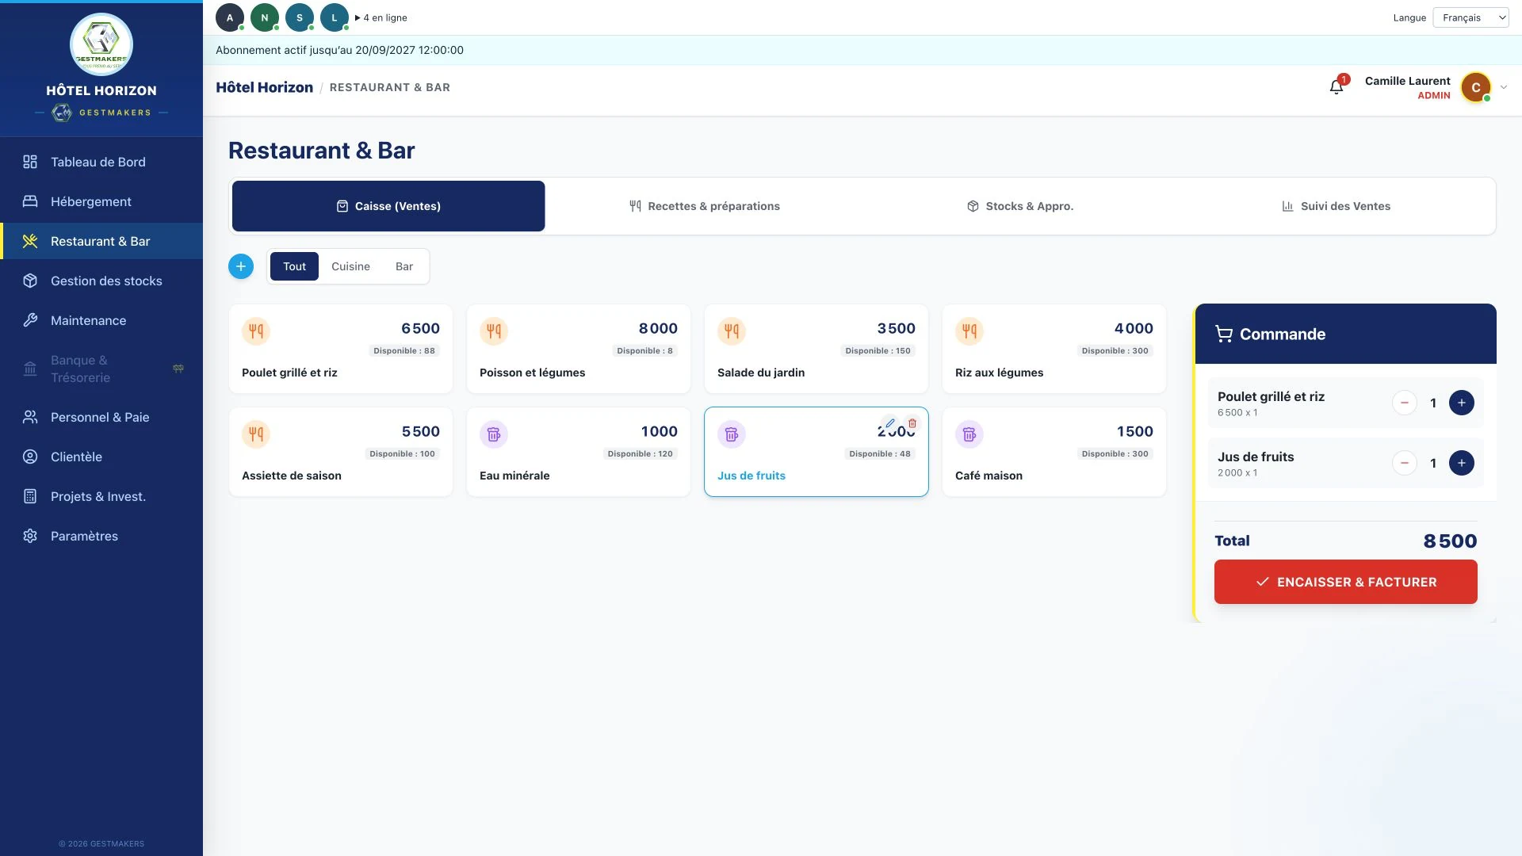The width and height of the screenshot is (1522, 856).
Task: Increase Poulet grillé et riz quantity
Action: tap(1461, 403)
